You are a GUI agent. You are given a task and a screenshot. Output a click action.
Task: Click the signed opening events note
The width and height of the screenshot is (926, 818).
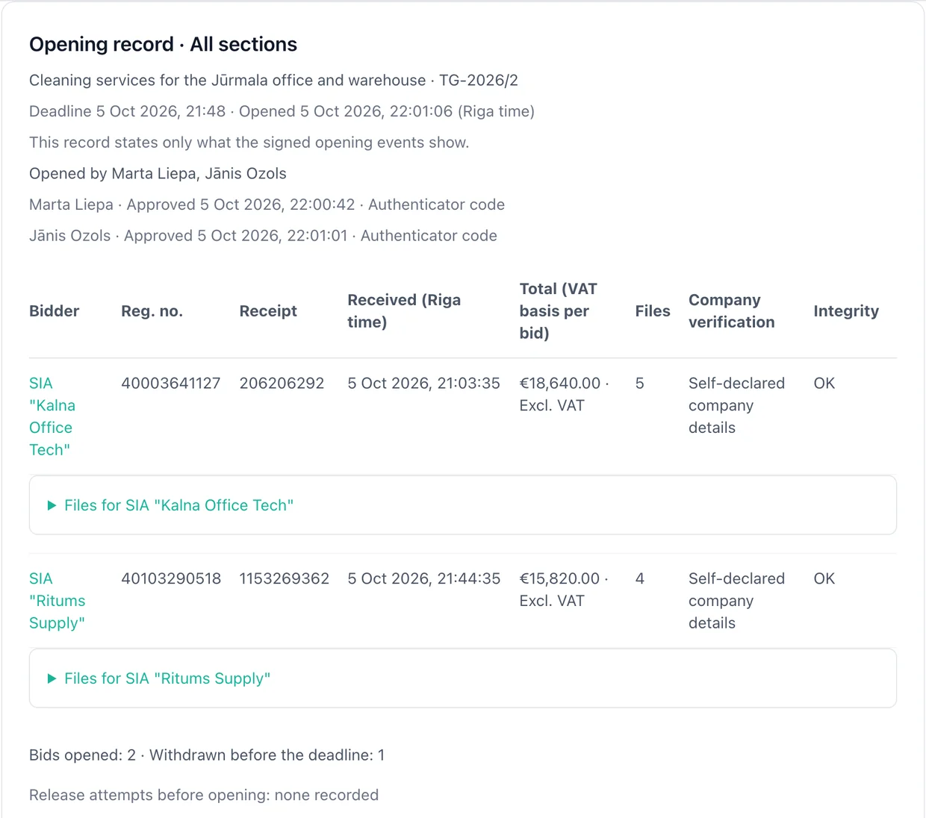[x=249, y=143]
